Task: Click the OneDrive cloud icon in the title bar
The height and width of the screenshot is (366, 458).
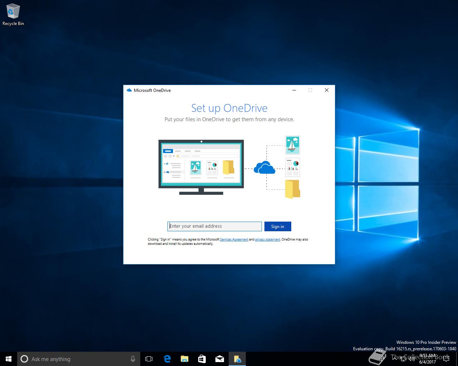Action: point(129,90)
